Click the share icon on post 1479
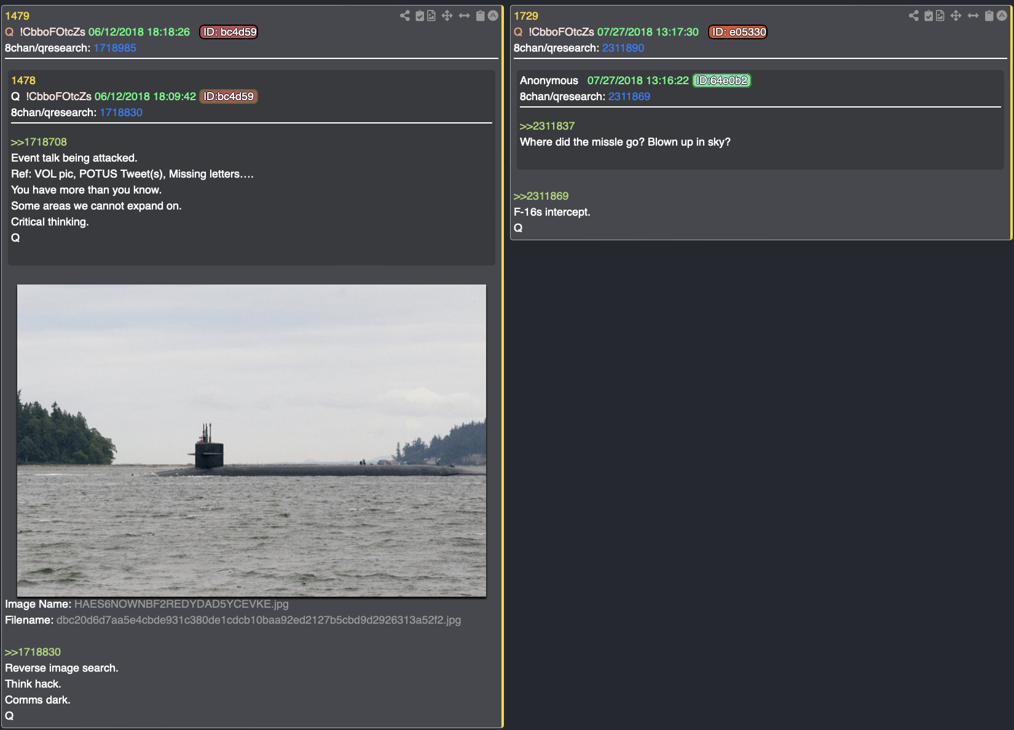Screen dimensions: 1014x730 click(x=404, y=16)
